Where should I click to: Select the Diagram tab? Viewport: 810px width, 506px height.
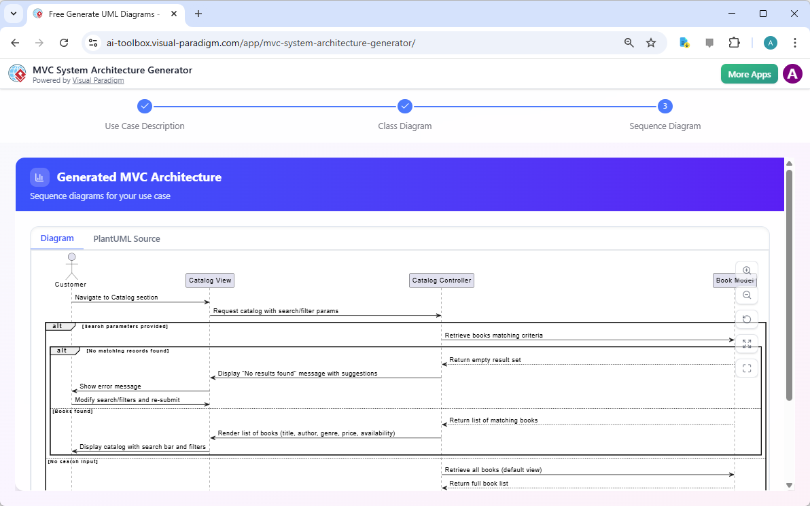click(x=57, y=238)
